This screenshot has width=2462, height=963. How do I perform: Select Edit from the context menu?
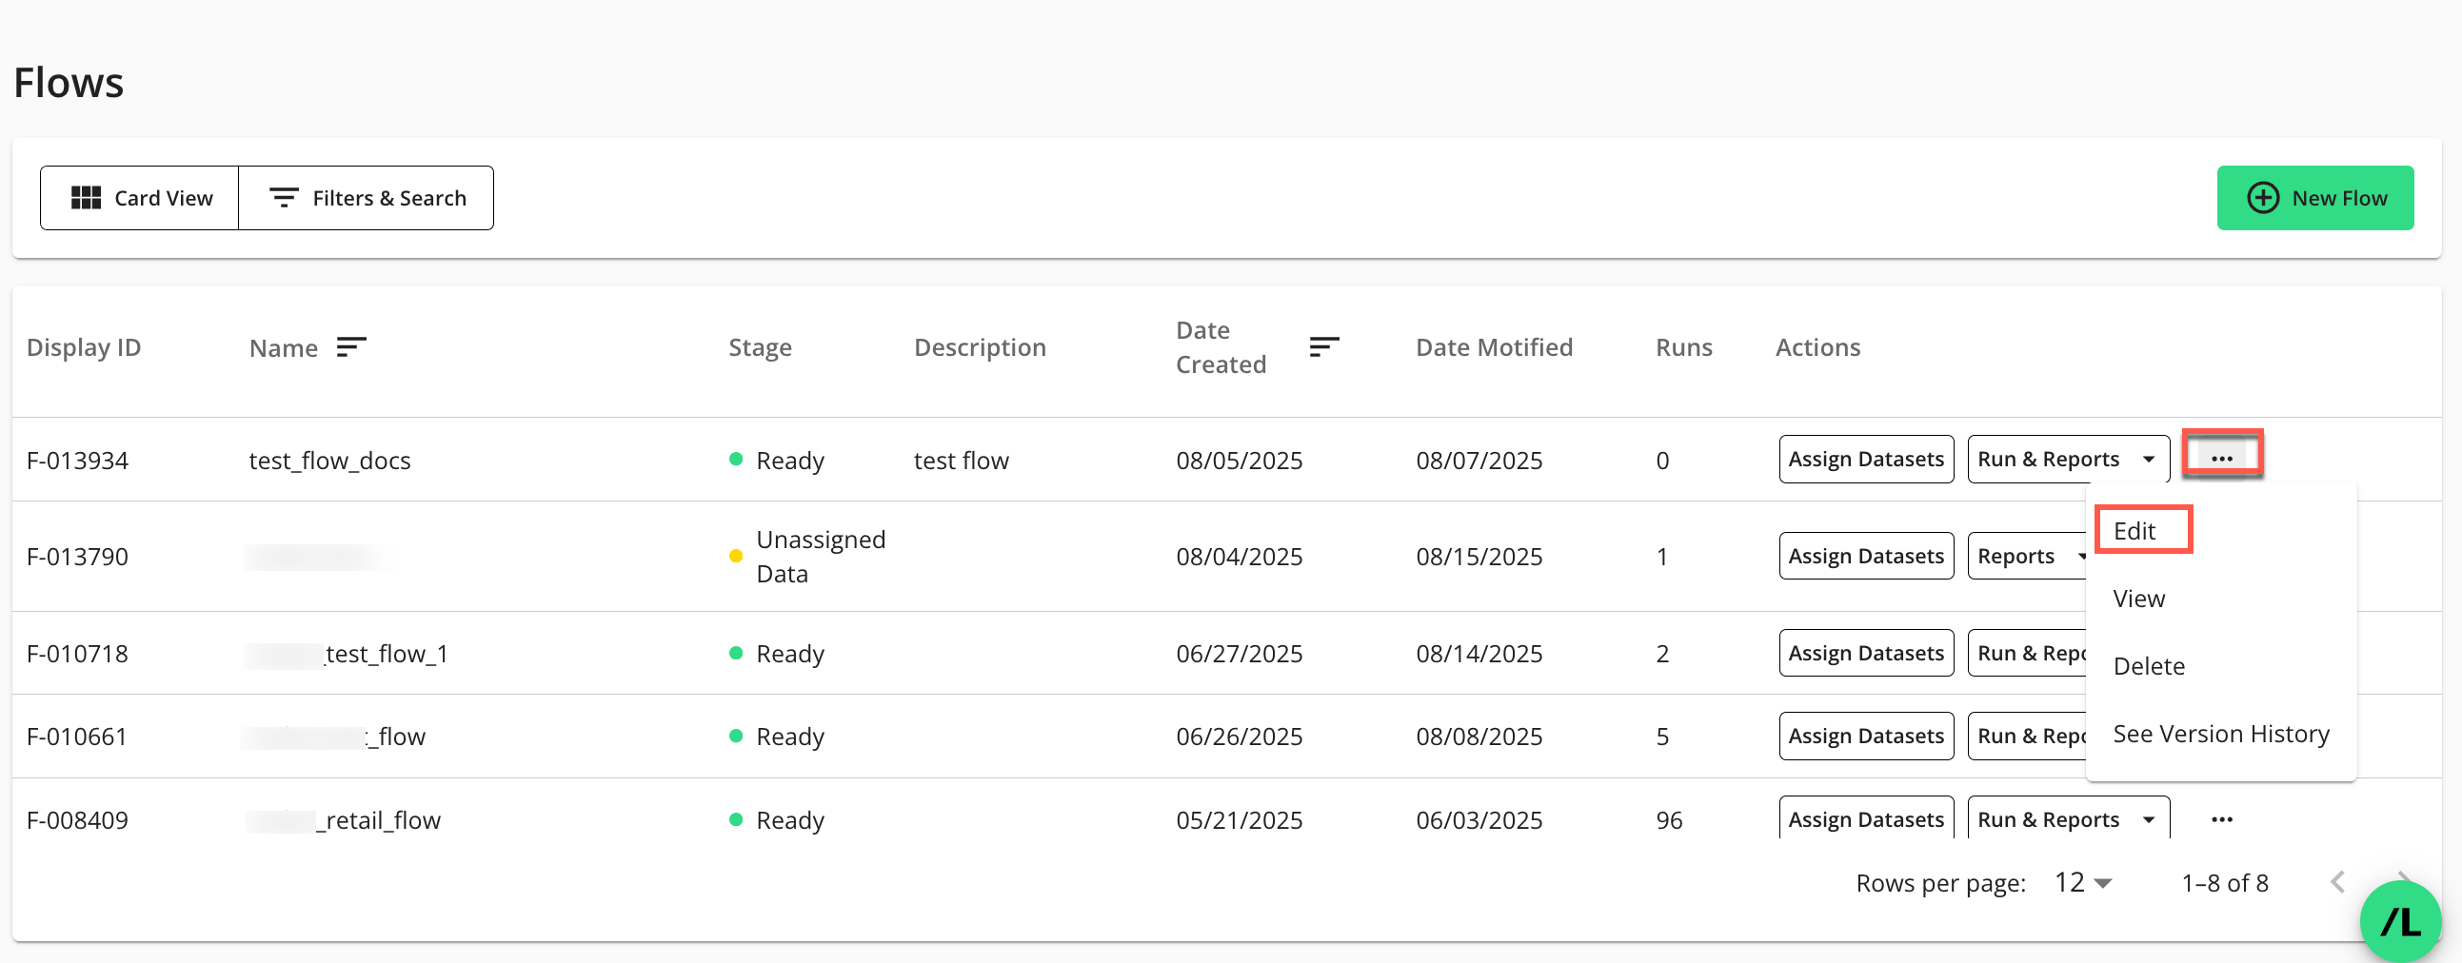pyautogui.click(x=2134, y=531)
